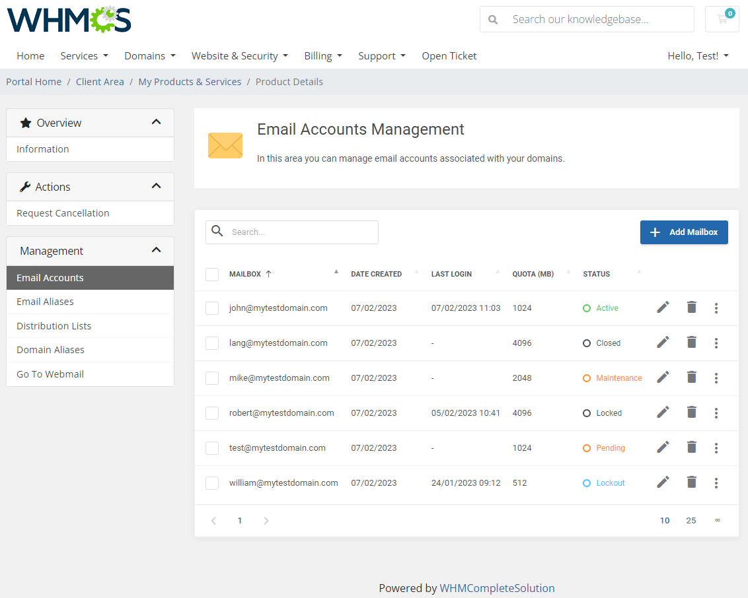Open more options for mike@mytestdomain.com mailbox
The image size is (748, 598).
point(716,378)
